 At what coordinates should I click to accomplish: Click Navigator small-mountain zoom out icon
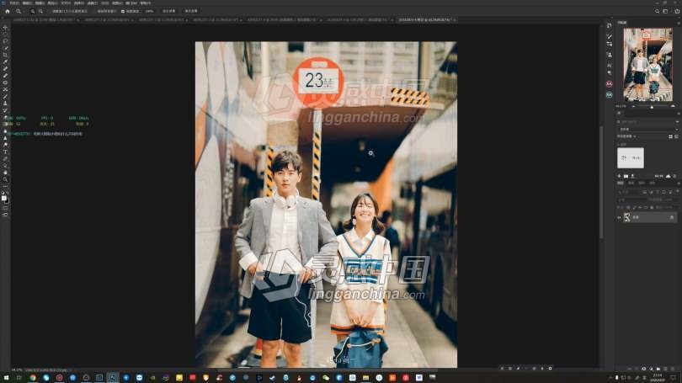634,106
